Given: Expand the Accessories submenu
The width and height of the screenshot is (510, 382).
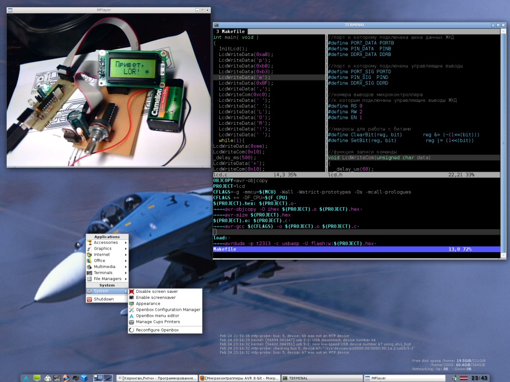Looking at the screenshot, I should click(x=107, y=242).
